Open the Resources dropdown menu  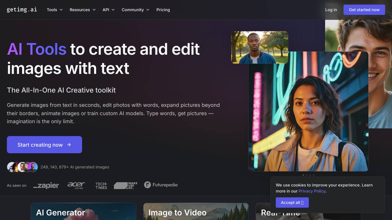(82, 10)
